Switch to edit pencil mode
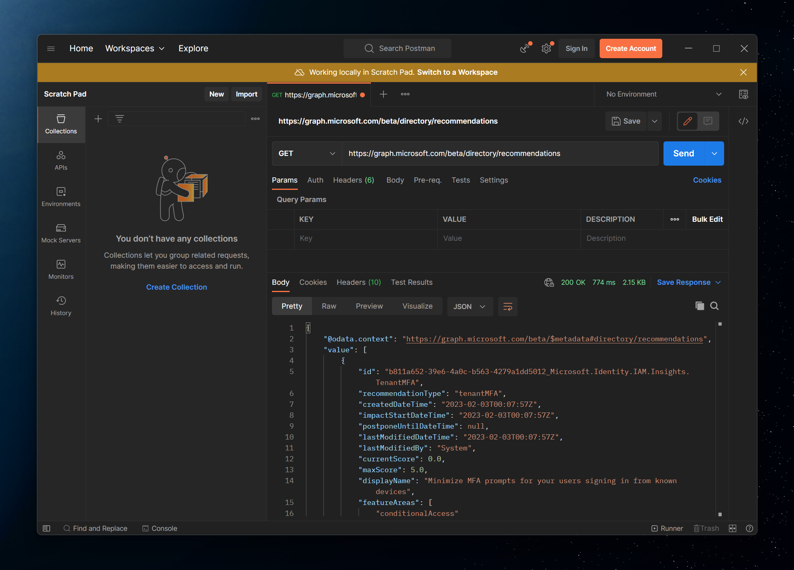 click(x=688, y=121)
